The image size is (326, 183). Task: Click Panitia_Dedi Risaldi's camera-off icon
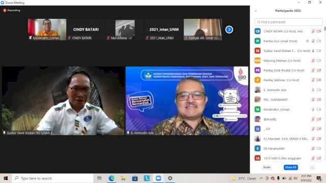click(x=319, y=70)
